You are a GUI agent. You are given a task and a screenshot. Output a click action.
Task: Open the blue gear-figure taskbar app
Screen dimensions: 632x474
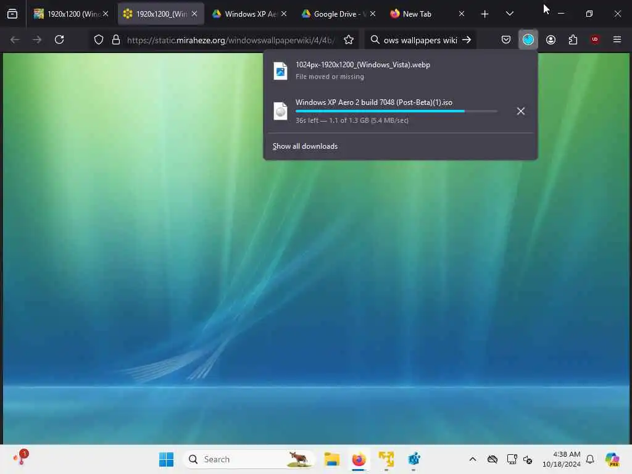point(414,459)
